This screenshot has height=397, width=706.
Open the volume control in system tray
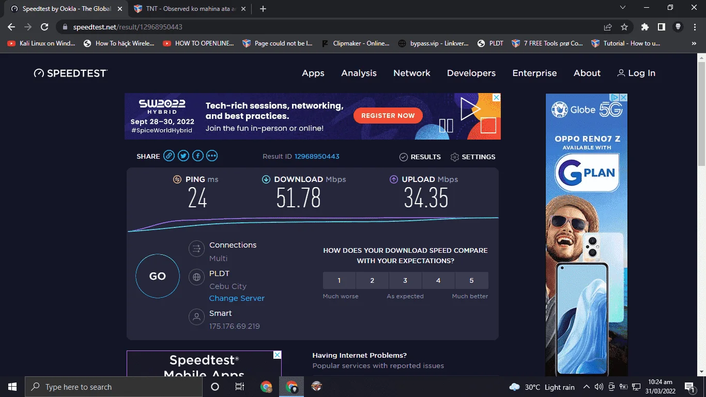click(599, 387)
